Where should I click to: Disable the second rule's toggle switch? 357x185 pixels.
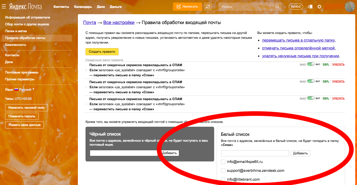[311, 81]
